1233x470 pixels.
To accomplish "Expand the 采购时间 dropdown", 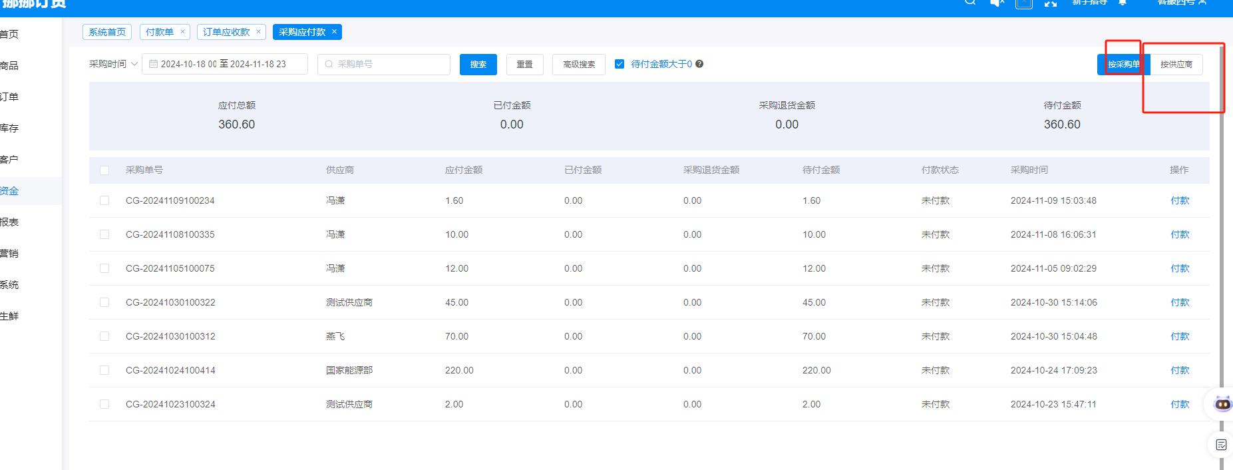I will pyautogui.click(x=113, y=64).
